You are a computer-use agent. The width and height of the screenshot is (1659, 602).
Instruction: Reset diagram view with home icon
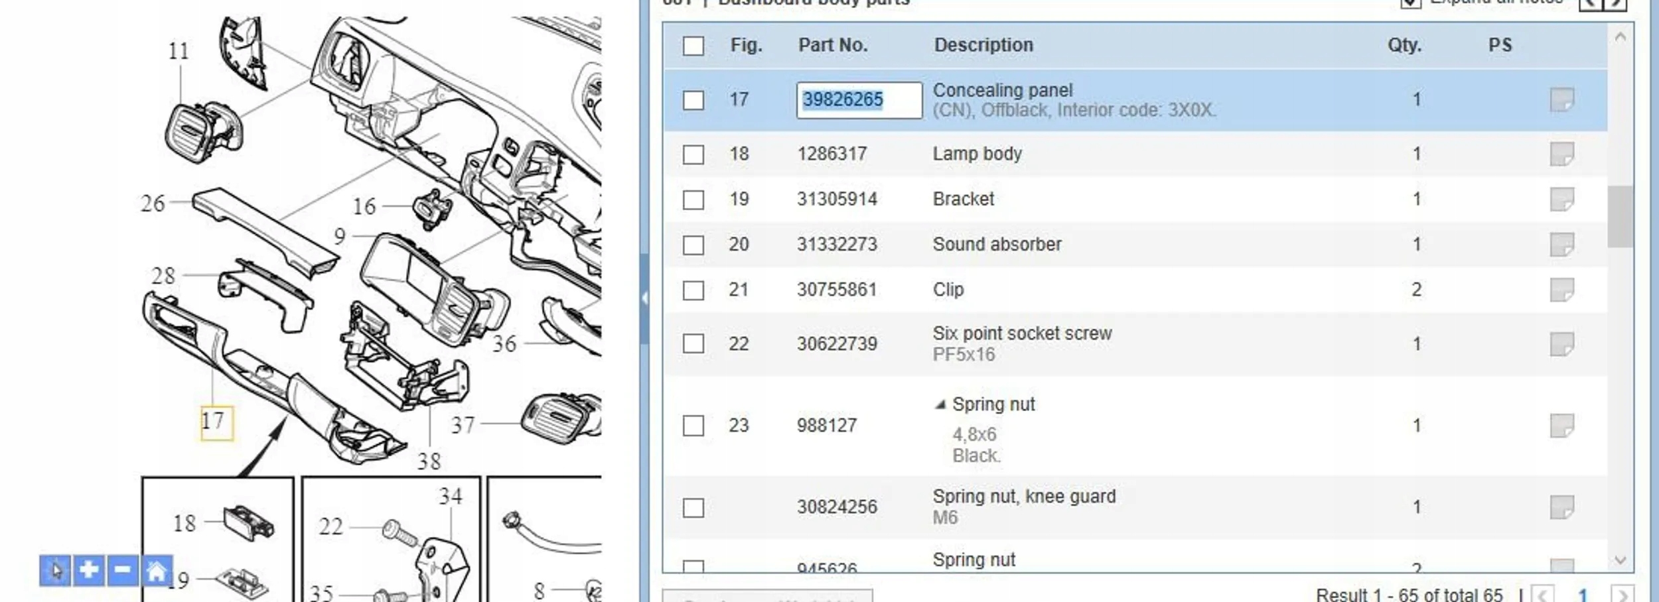pyautogui.click(x=157, y=570)
